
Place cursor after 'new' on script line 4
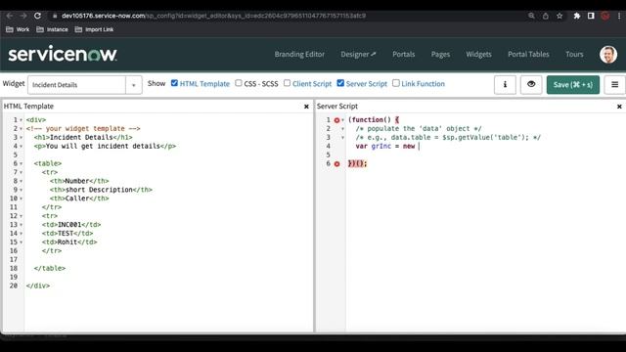pyautogui.click(x=418, y=146)
